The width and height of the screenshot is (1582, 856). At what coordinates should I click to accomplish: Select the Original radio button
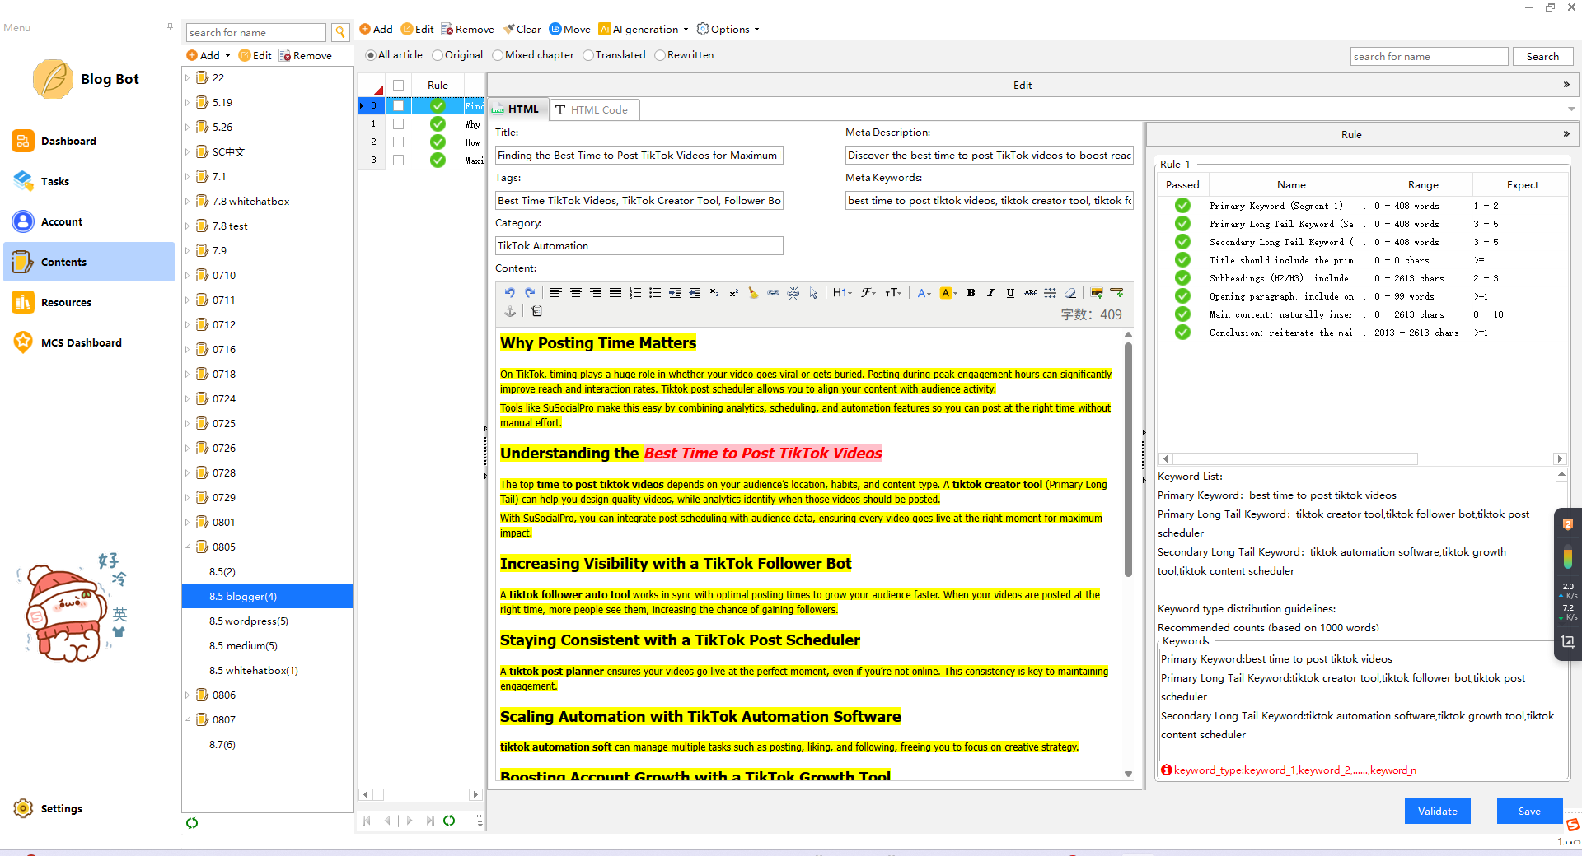438,55
